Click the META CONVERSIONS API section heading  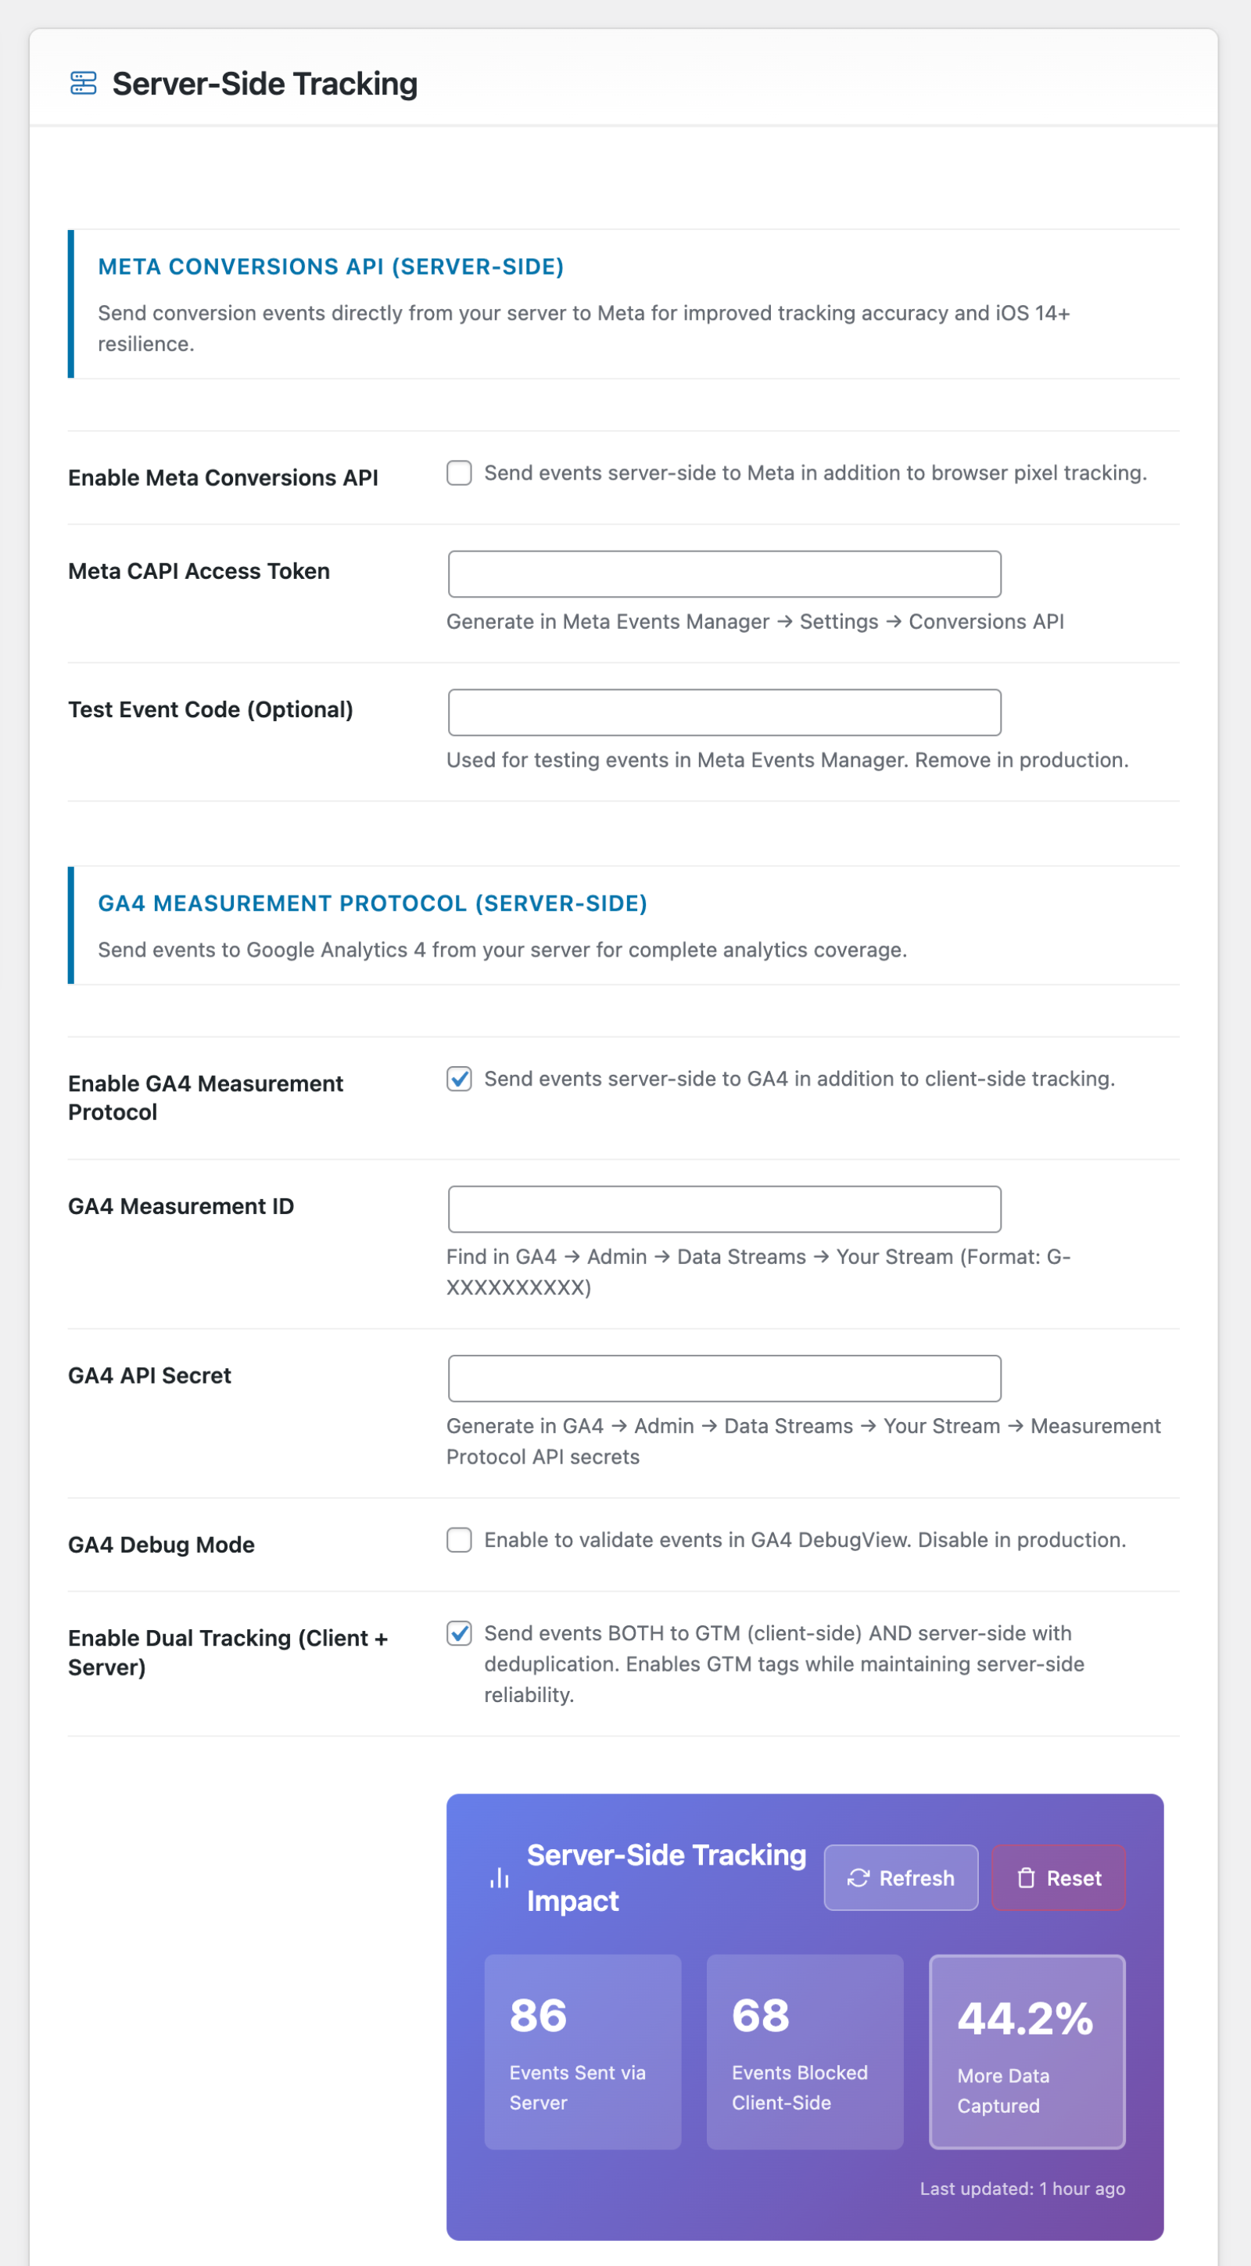point(331,267)
